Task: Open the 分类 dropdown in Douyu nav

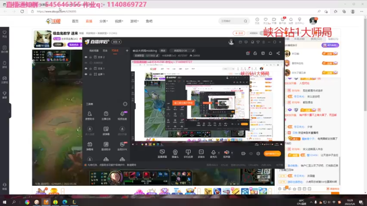Action: (104, 21)
